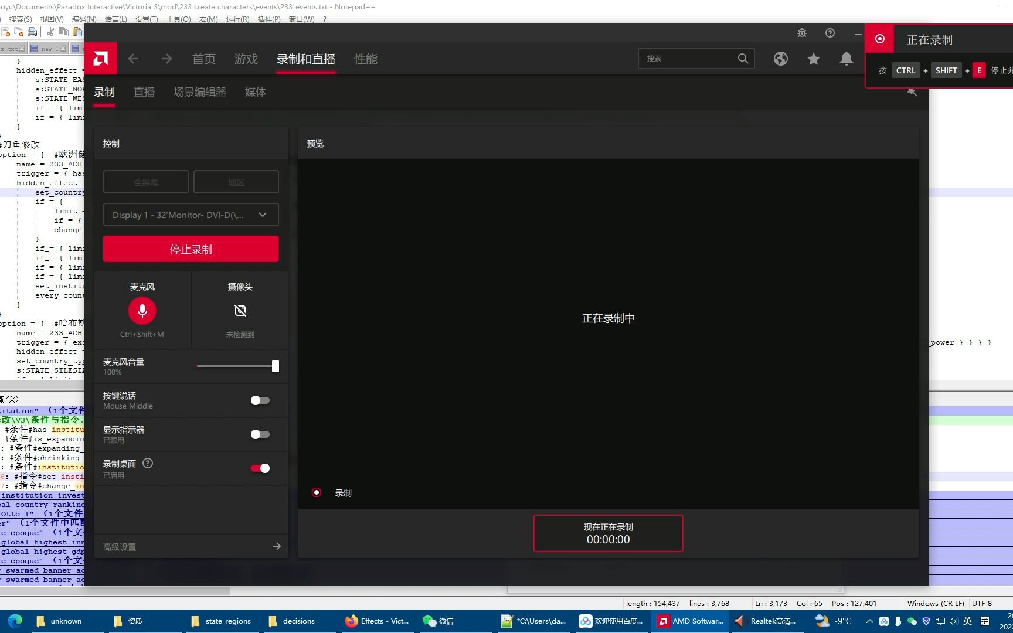Click help icon beside 录制桌面

click(148, 463)
